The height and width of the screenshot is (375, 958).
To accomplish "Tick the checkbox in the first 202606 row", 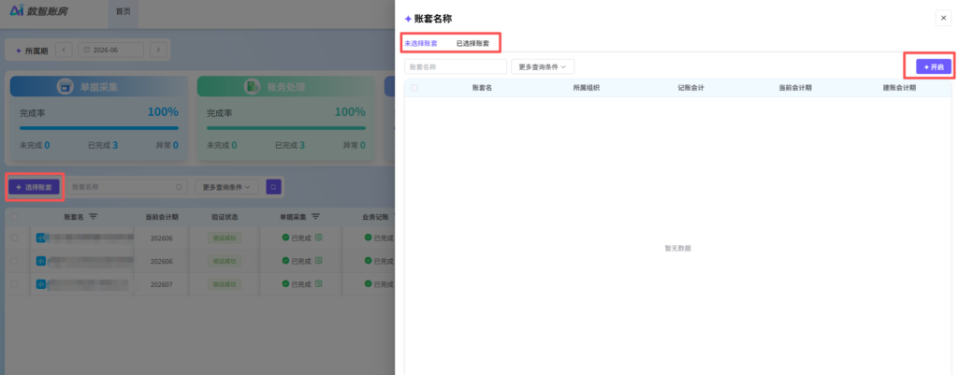I will [x=14, y=238].
